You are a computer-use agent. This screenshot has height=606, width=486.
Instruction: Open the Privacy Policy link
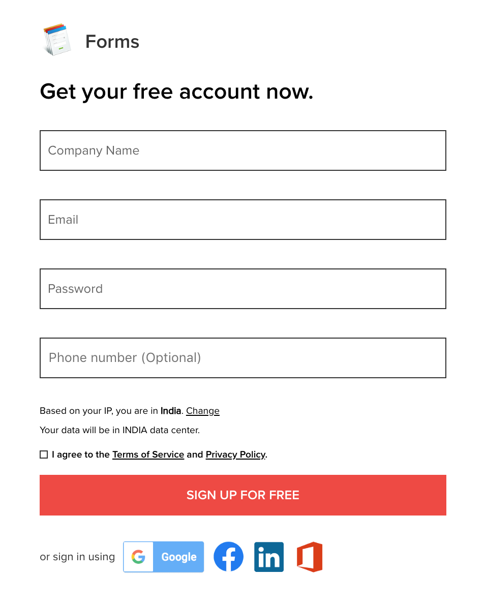pos(236,454)
